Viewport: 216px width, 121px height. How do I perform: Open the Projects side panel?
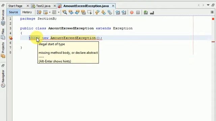click(x=3, y=48)
